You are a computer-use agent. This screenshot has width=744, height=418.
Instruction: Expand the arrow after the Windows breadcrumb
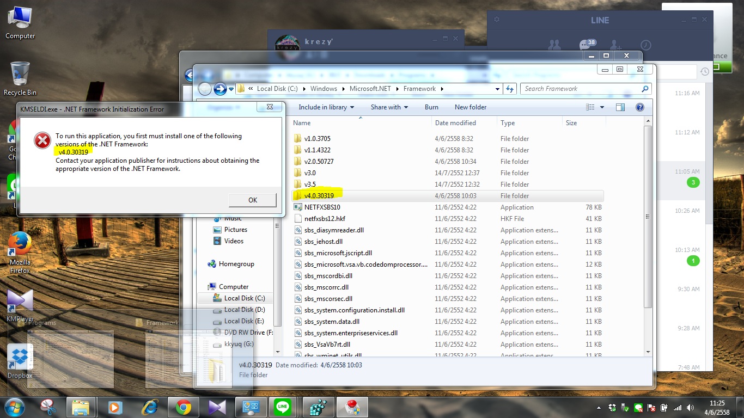pos(343,89)
